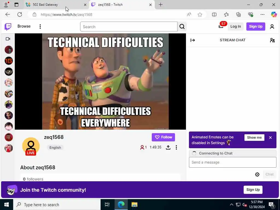Image resolution: width=280 pixels, height=210 pixels.
Task: Click the Edge taskbar icon
Action: (x=121, y=205)
